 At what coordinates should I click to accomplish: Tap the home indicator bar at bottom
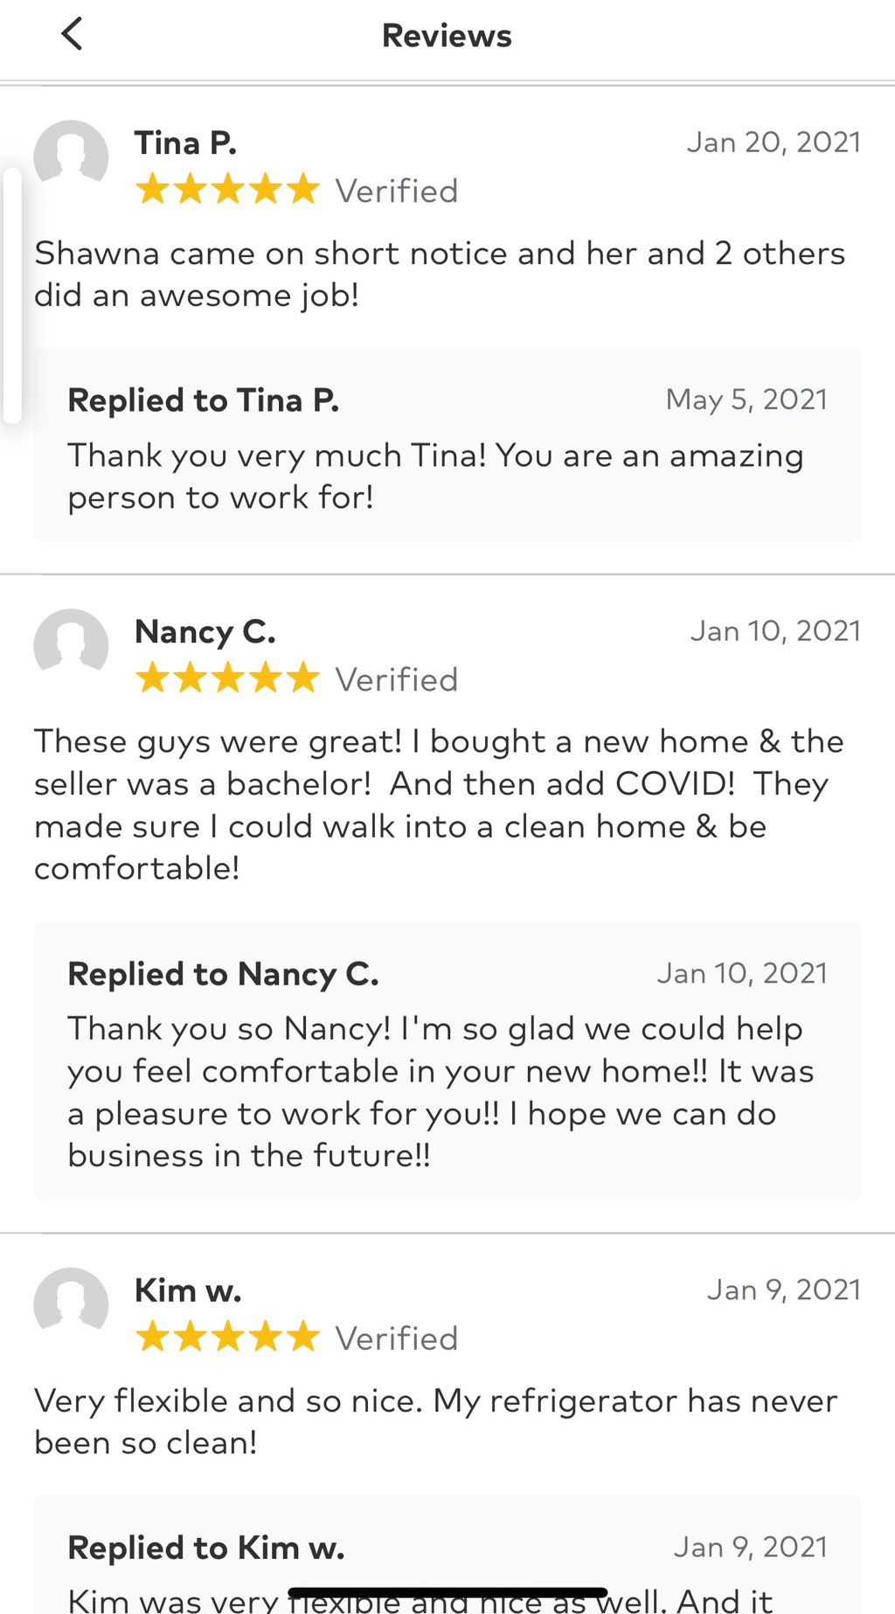tap(447, 1593)
